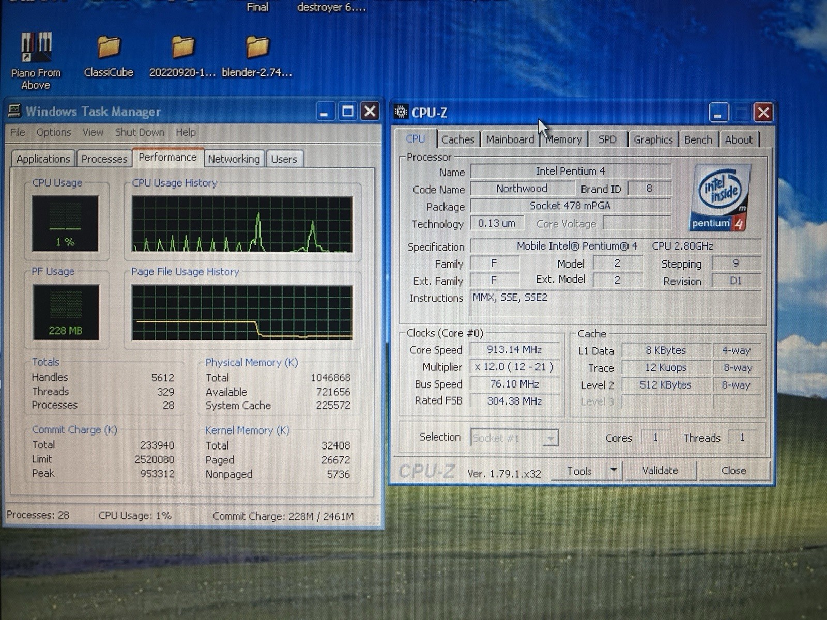The width and height of the screenshot is (827, 620).
Task: Click the Close button in CPU-Z
Action: point(733,470)
